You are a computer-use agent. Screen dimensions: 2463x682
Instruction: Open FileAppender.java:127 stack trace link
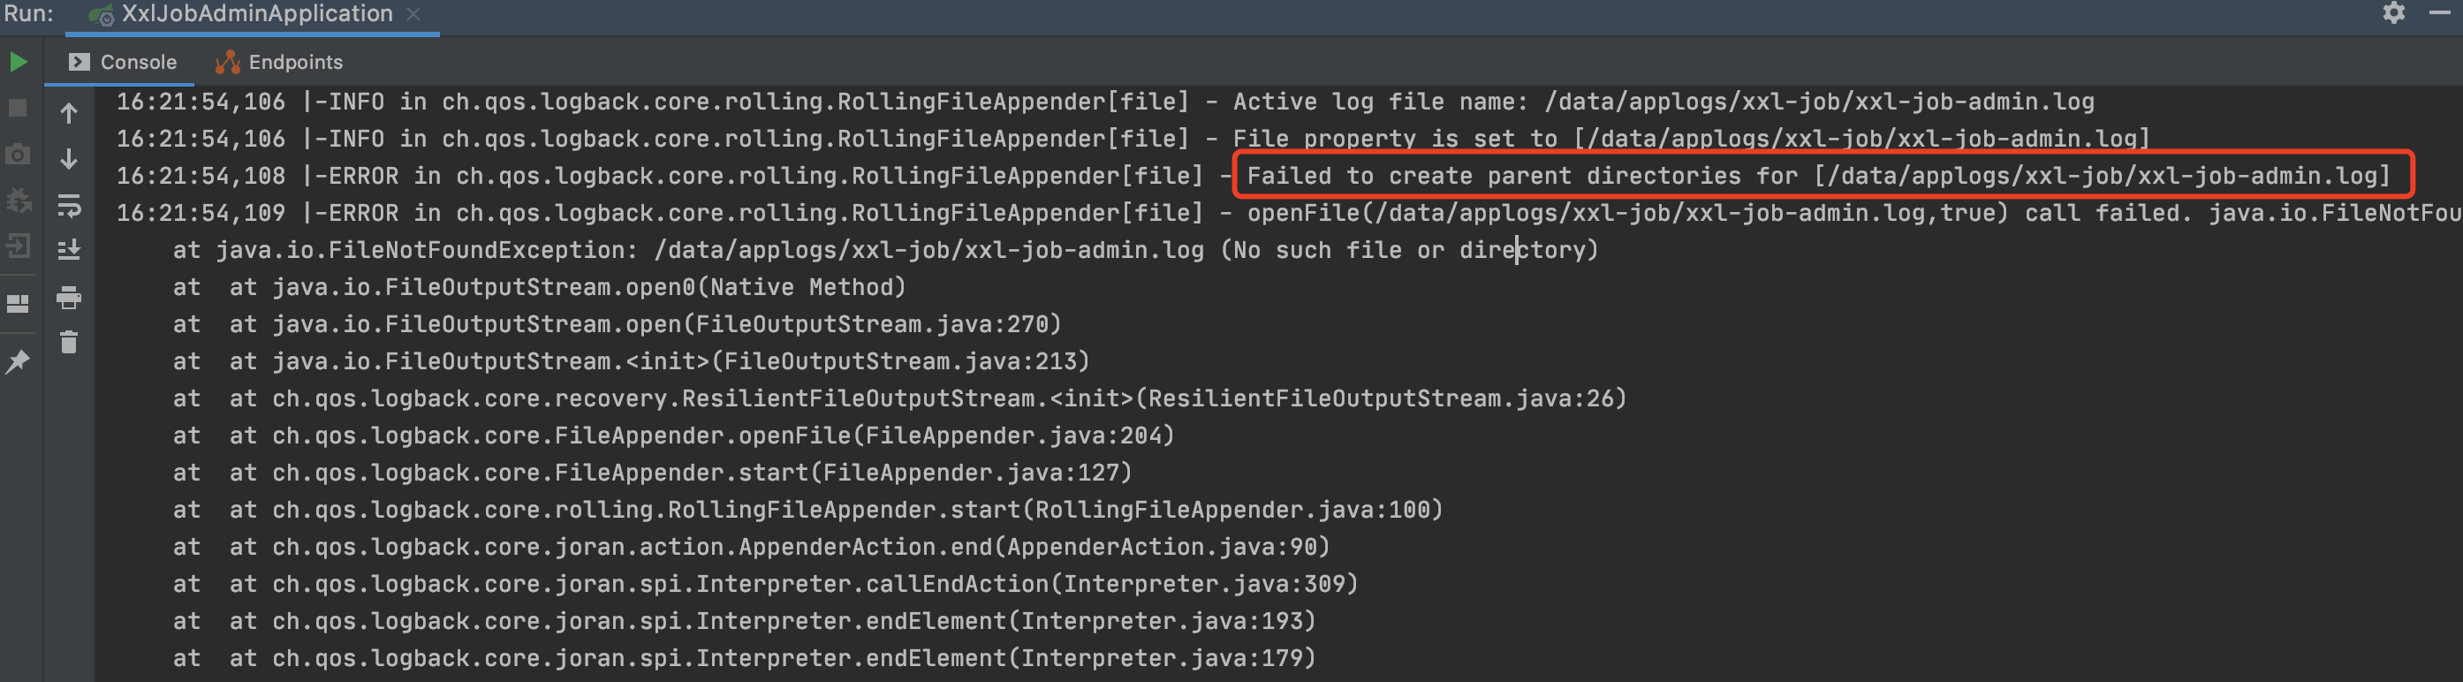(973, 474)
